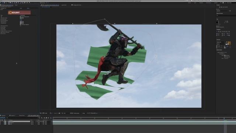Click next-frame button in Preview panel
This screenshot has height=133, width=236.
(225, 7)
